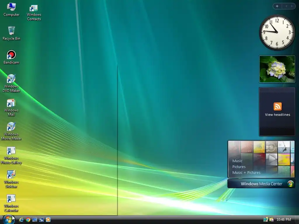Click the analog clock gadget
The height and width of the screenshot is (224, 299).
[x=277, y=32]
